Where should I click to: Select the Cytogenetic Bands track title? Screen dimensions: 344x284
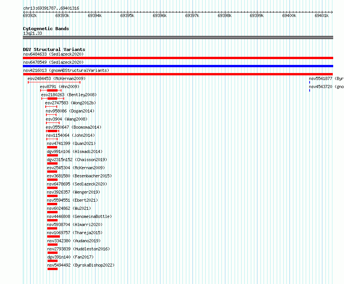click(46, 29)
